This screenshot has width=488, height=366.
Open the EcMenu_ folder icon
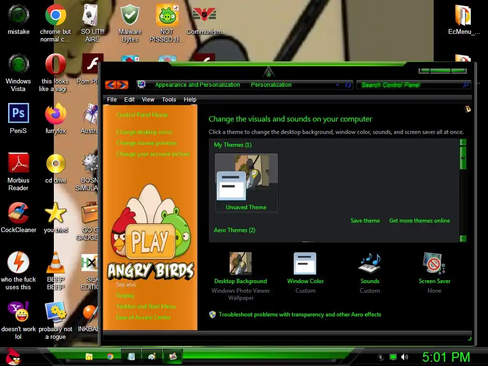pyautogui.click(x=464, y=19)
